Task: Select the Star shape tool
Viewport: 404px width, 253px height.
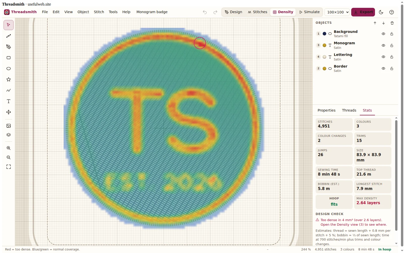Action: [x=9, y=79]
